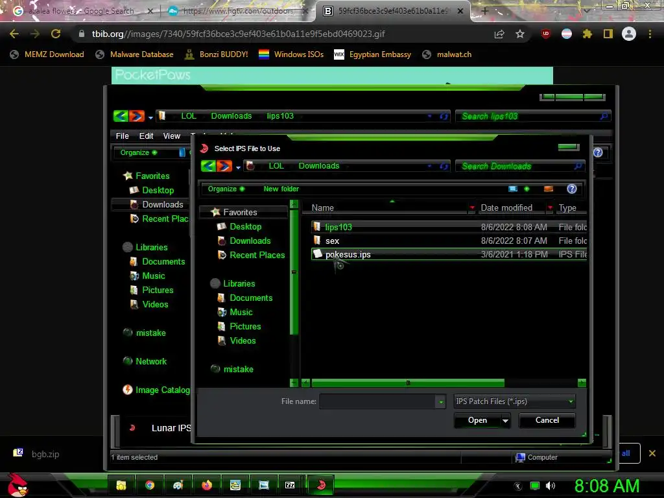Viewport: 664px width, 498px height.
Task: Click the dialog's forward arrow
Action: click(224, 166)
